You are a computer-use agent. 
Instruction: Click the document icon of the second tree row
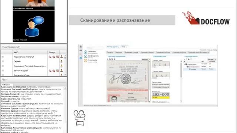pos(188,66)
